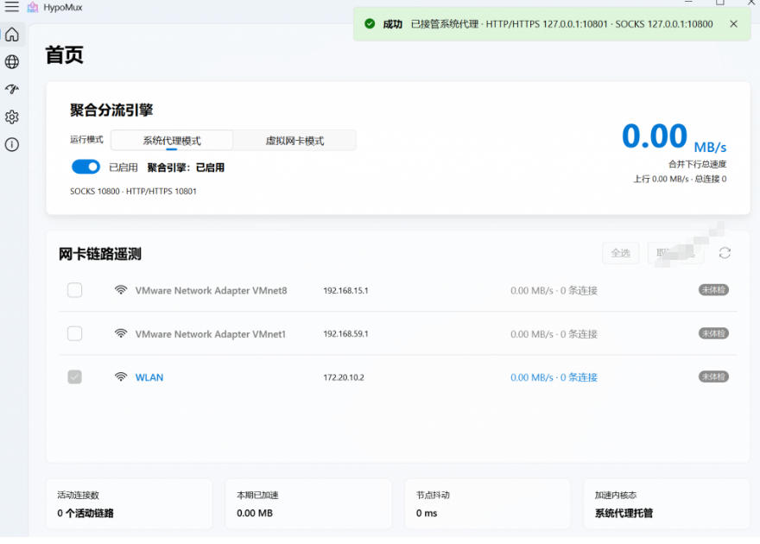Click the HypoMux app logo icon
The height and width of the screenshot is (544, 760).
33,7
